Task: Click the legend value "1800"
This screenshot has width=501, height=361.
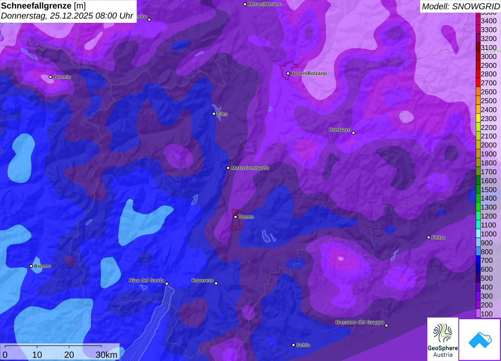Action: click(489, 163)
